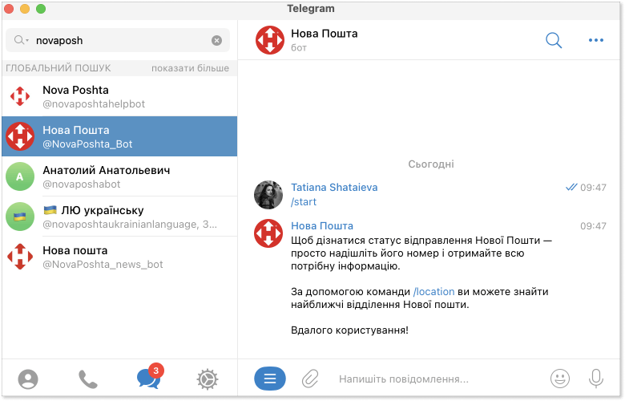The height and width of the screenshot is (401, 625).
Task: Click the Сьогодні date label
Action: (x=431, y=164)
